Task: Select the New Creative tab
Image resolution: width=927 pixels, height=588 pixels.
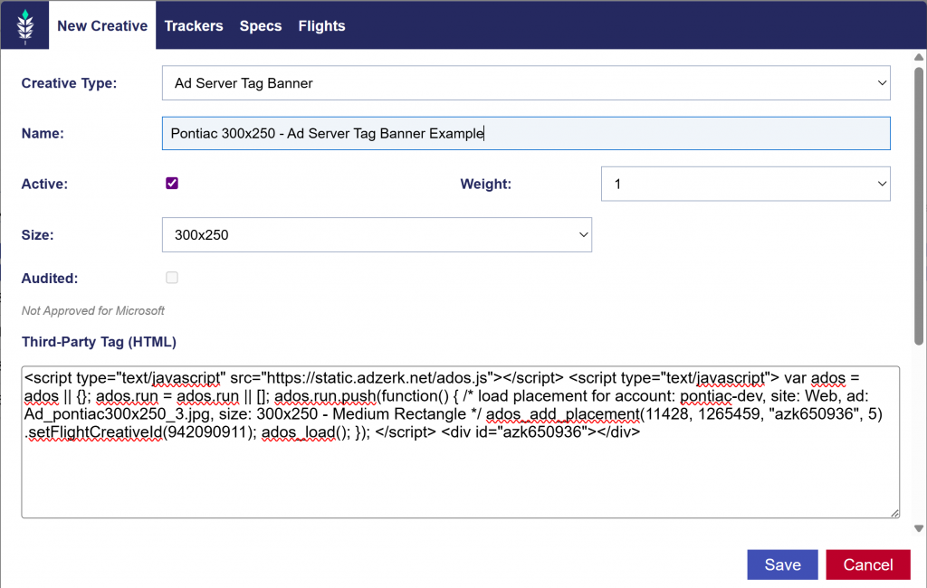Action: point(102,26)
